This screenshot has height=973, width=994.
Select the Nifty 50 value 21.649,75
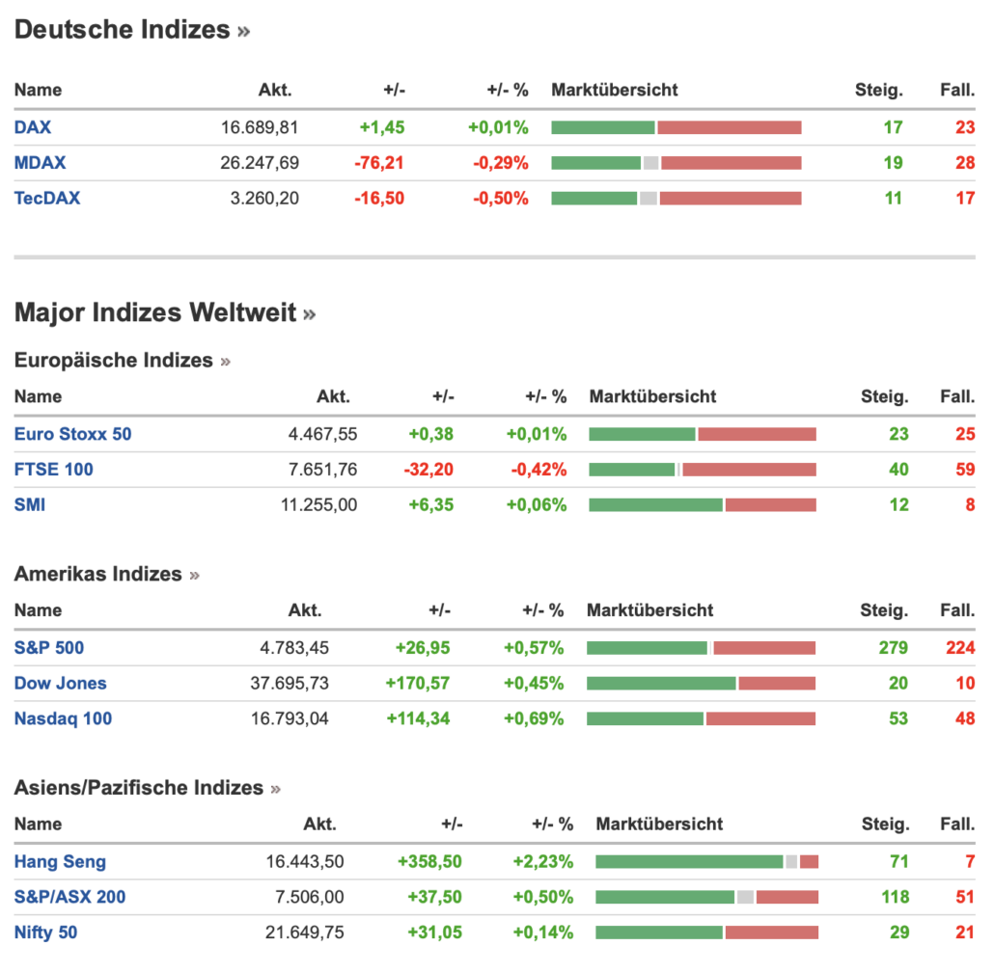[305, 933]
